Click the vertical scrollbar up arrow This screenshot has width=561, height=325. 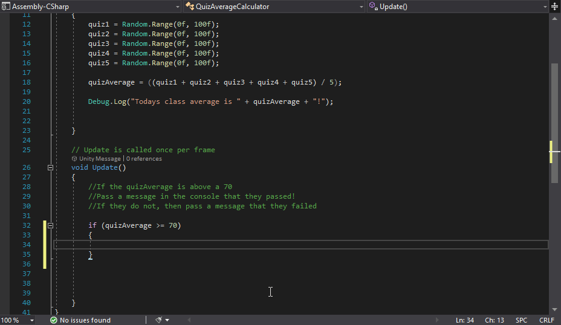[554, 19]
